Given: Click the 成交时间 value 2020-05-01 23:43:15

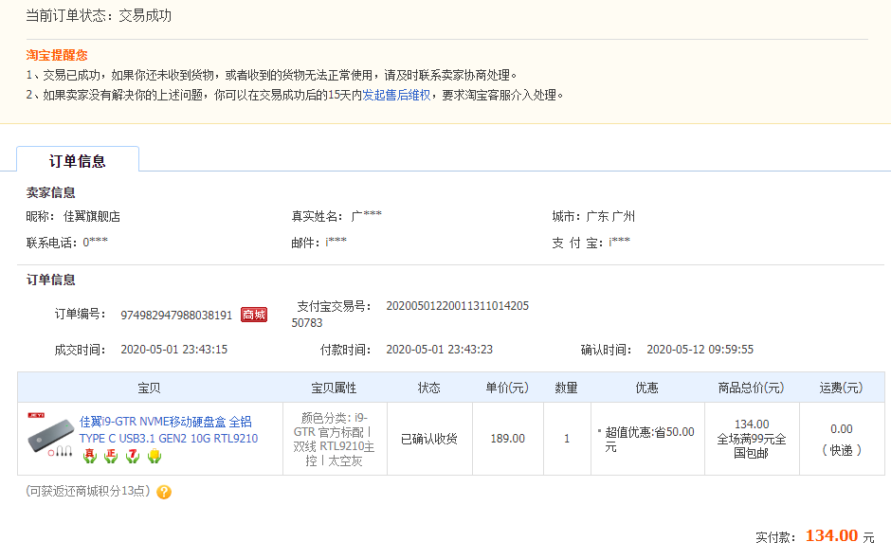Looking at the screenshot, I should coord(173,350).
